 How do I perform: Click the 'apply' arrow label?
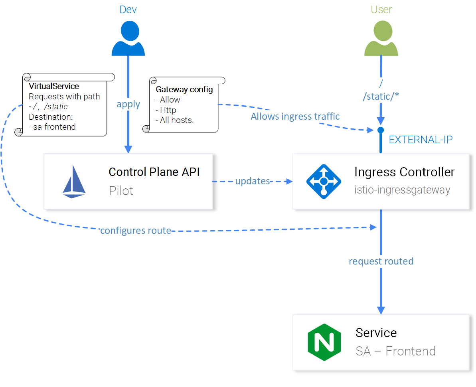pos(128,104)
